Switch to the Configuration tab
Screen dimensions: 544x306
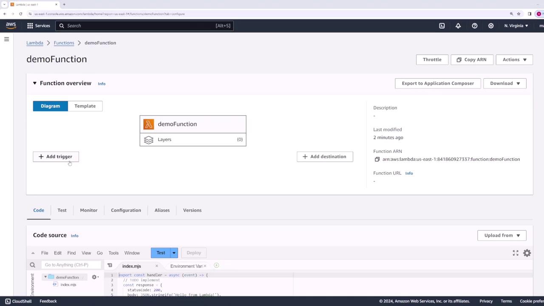tap(126, 210)
